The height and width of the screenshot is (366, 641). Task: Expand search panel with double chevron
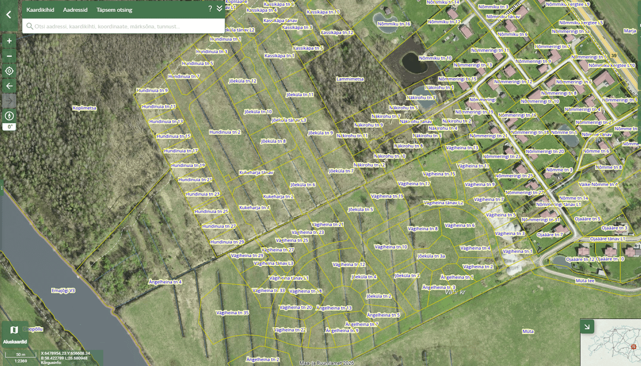point(220,9)
